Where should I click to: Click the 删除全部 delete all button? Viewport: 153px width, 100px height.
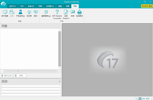[x=7, y=75]
